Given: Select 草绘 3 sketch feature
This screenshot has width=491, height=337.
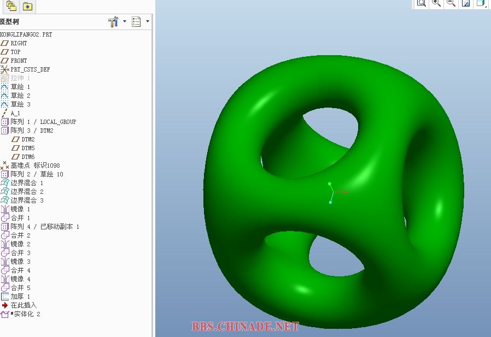Looking at the screenshot, I should click(15, 104).
